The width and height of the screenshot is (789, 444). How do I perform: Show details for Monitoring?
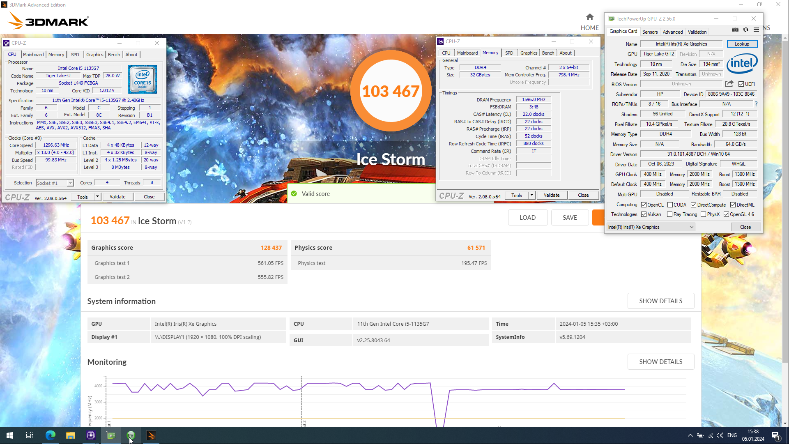tap(660, 362)
